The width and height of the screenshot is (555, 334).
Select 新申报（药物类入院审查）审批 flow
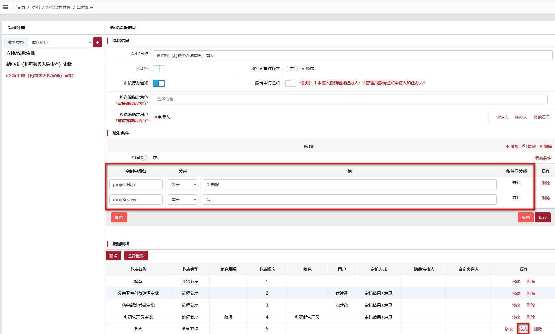42,76
